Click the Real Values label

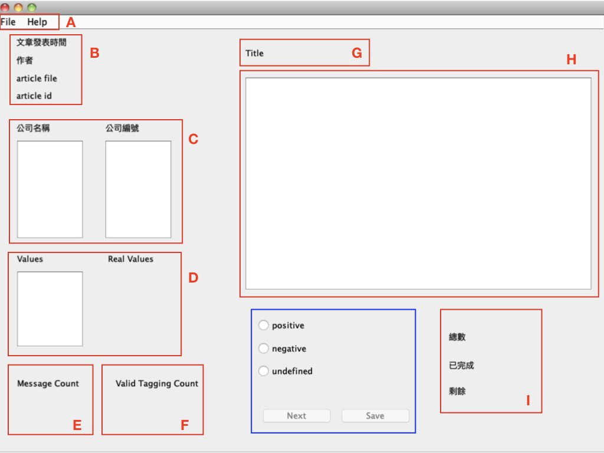point(130,259)
